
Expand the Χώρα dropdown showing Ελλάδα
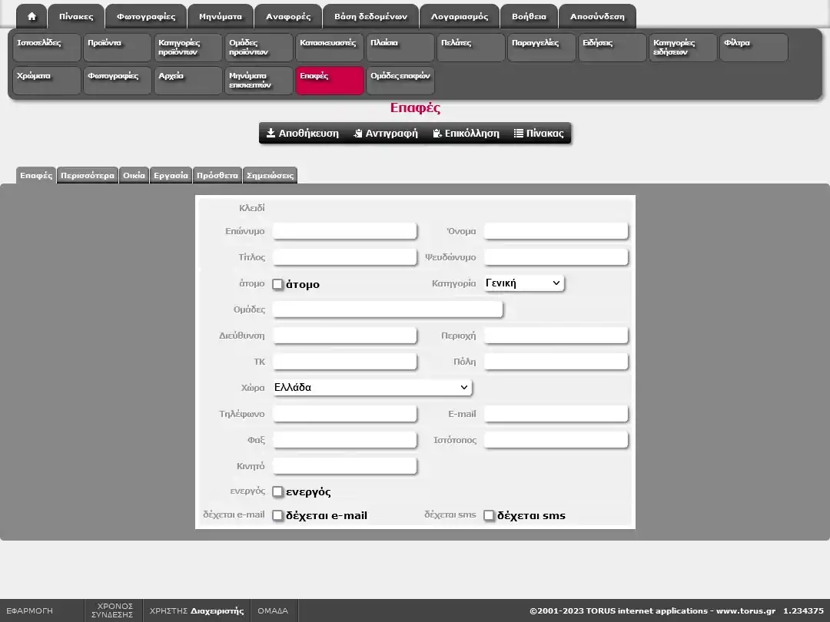pyautogui.click(x=372, y=388)
